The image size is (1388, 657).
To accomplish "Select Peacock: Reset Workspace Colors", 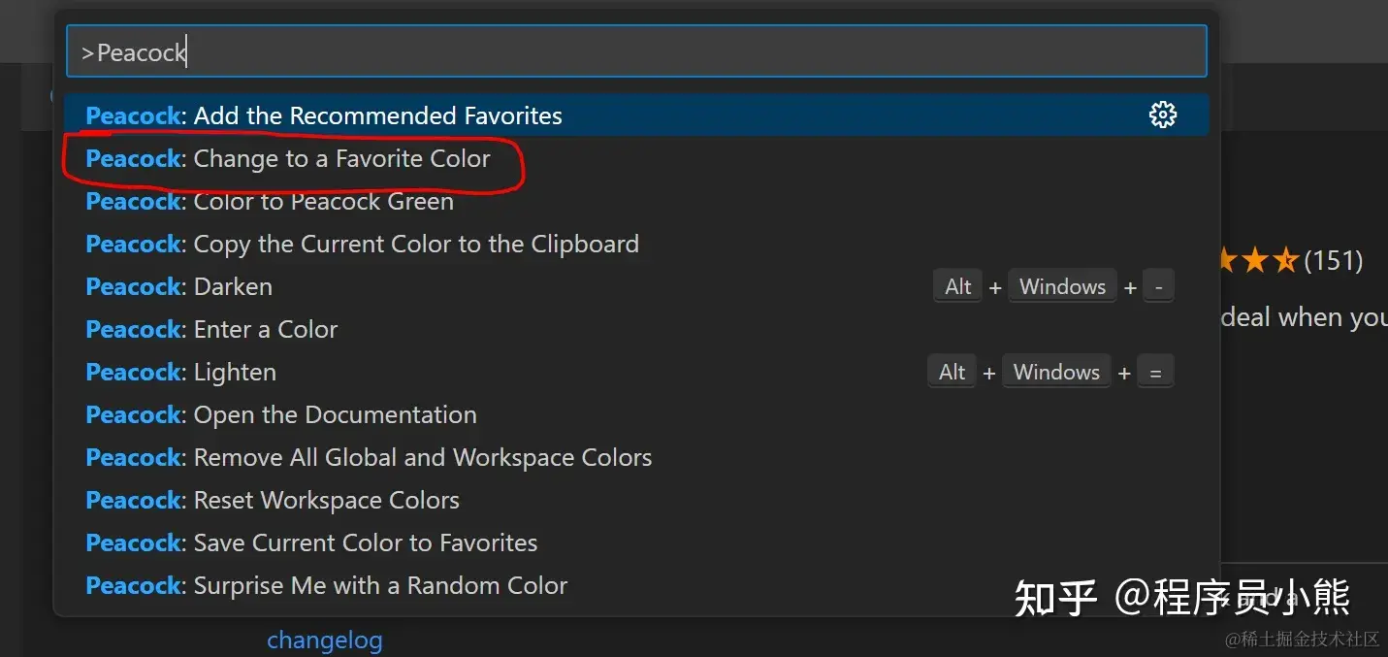I will [636, 500].
